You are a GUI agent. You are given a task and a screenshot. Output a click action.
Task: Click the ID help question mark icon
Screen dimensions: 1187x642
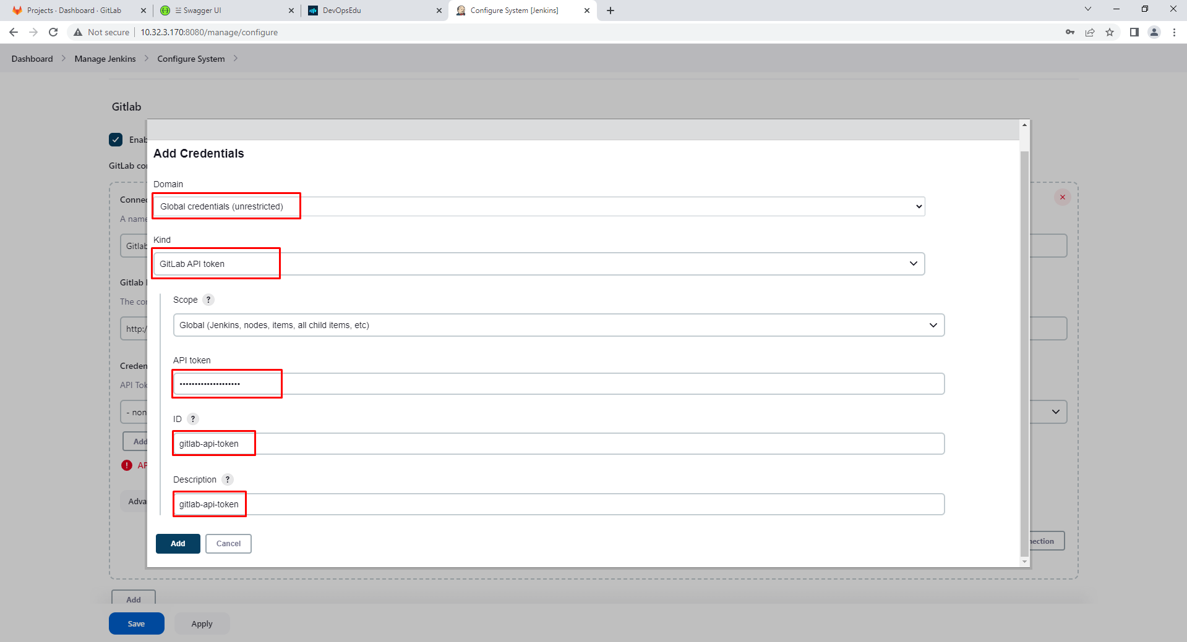point(193,419)
